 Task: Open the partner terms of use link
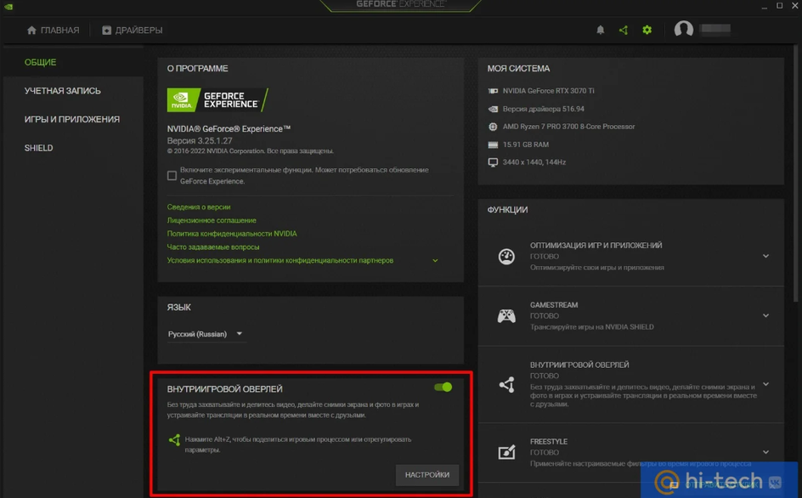click(x=280, y=260)
